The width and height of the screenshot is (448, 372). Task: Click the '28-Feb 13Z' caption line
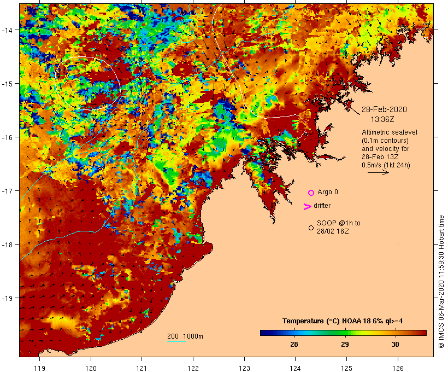(x=380, y=157)
